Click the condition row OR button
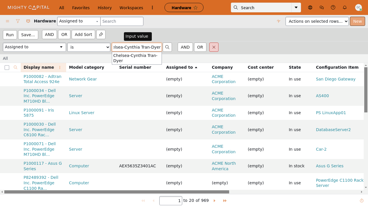The image size is (368, 207). tap(200, 47)
